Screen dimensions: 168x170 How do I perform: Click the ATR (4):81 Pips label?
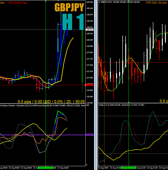[x=18, y=3]
